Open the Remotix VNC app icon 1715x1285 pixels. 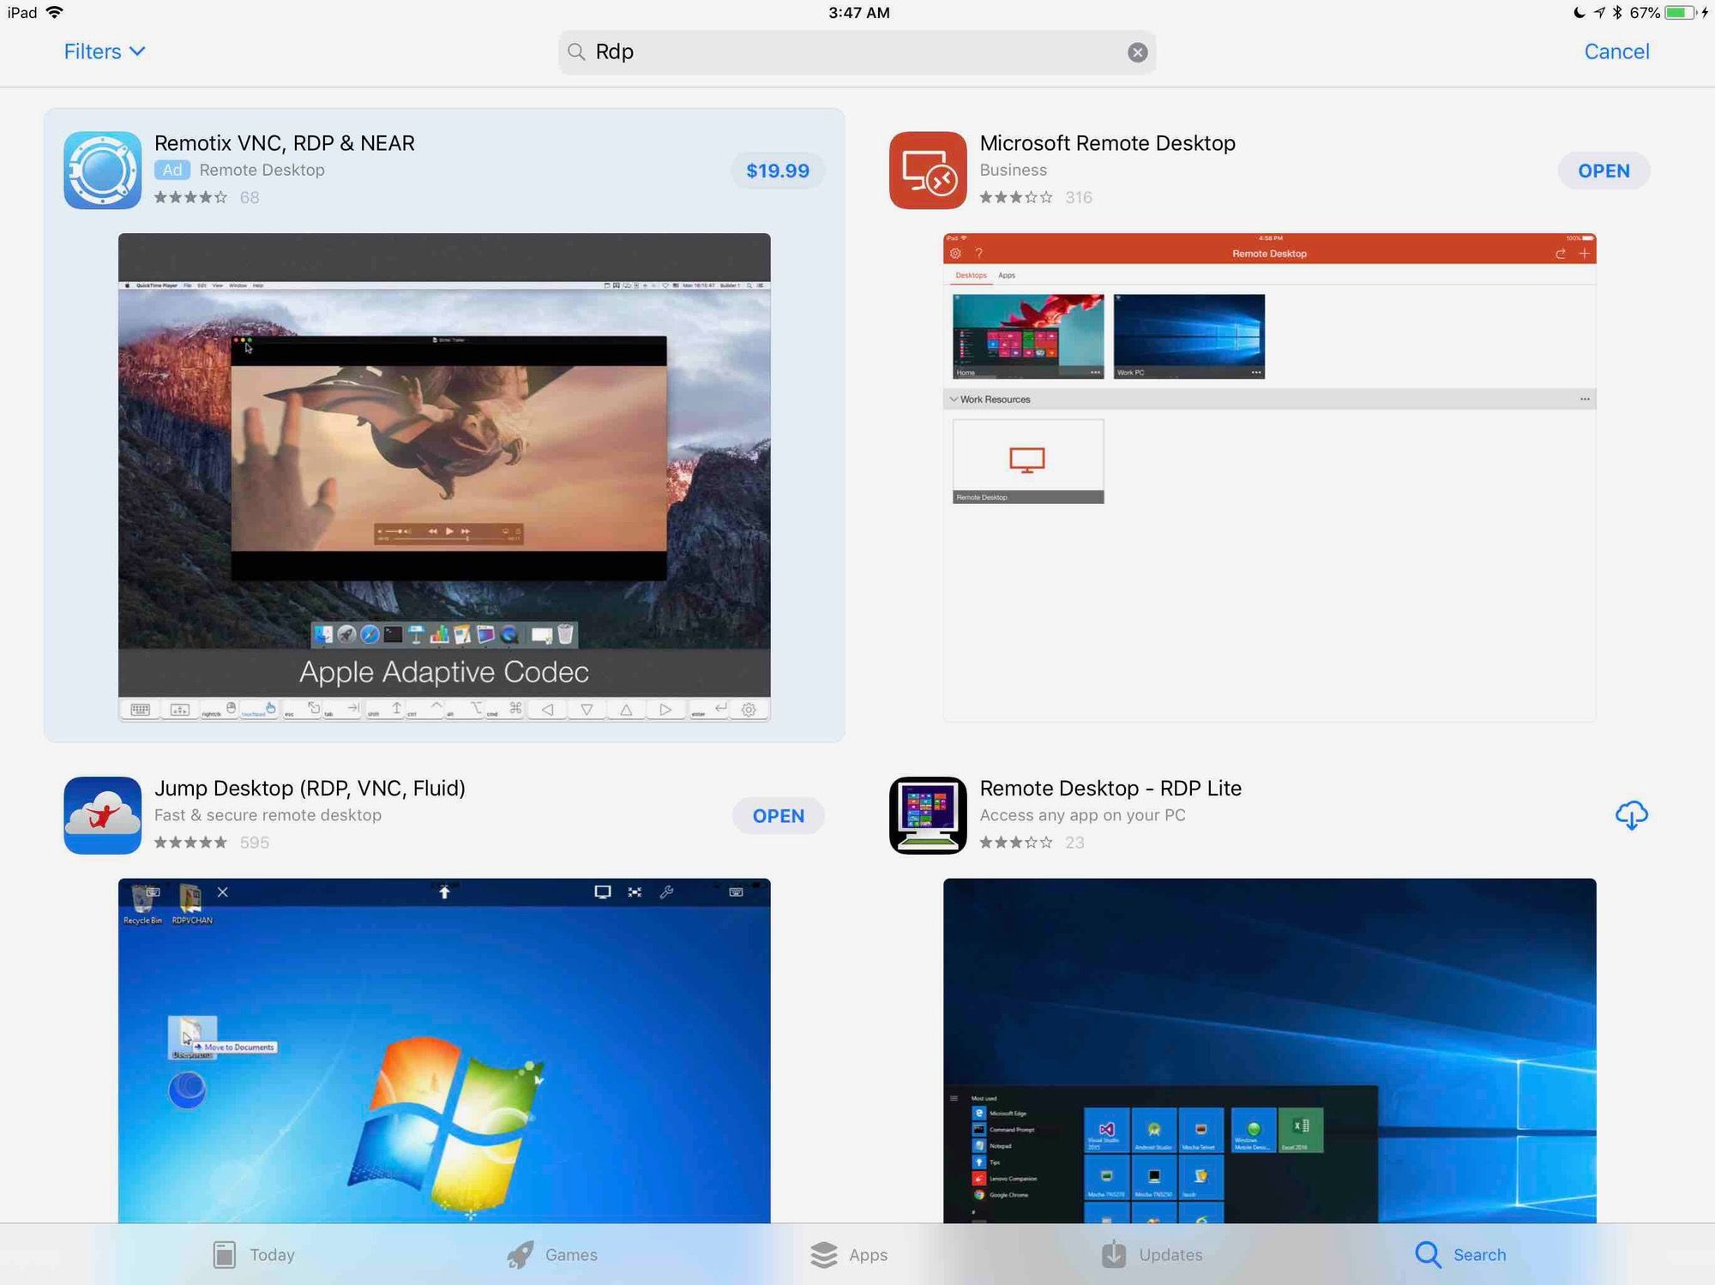pos(102,170)
